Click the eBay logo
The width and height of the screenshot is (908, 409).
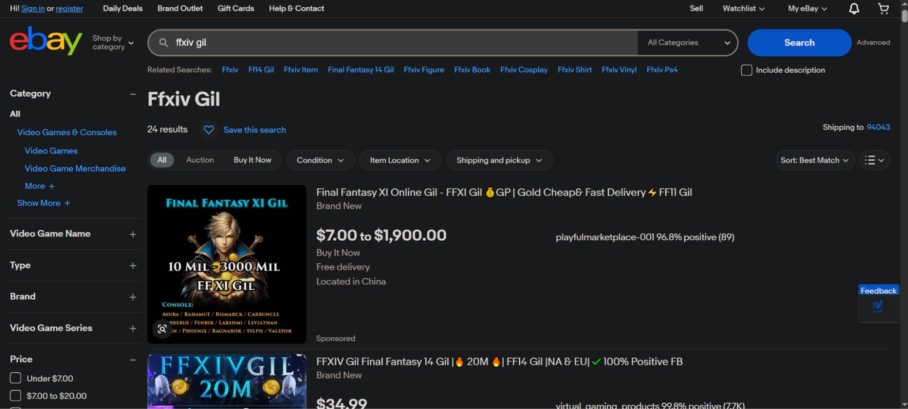click(46, 41)
